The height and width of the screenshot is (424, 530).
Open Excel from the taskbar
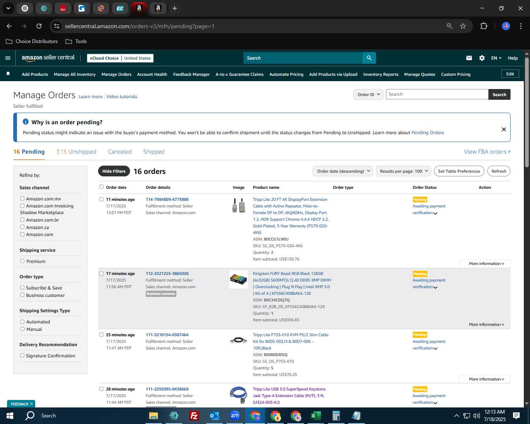tap(316, 416)
